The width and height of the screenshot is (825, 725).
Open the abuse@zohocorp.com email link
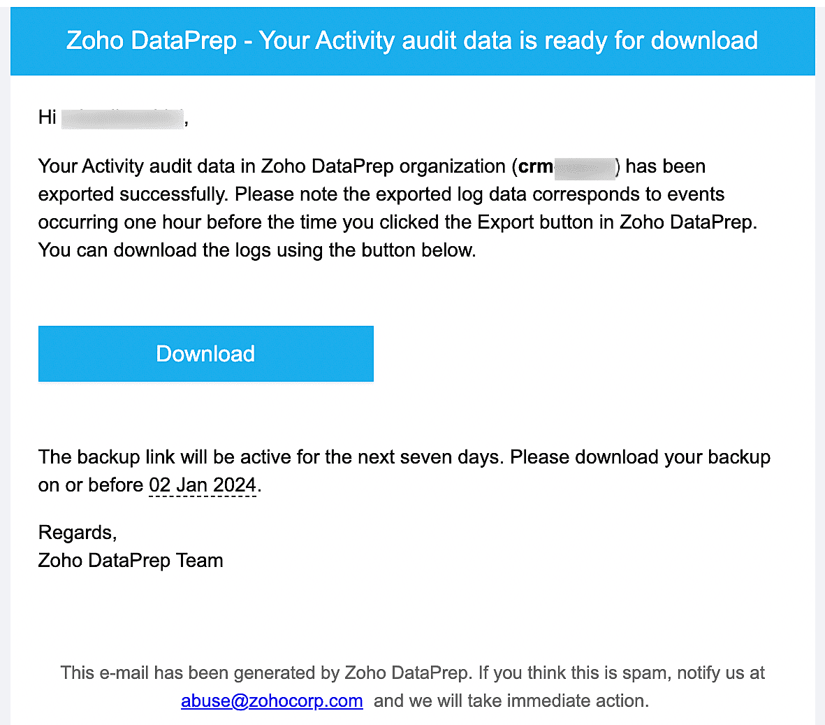(x=272, y=701)
